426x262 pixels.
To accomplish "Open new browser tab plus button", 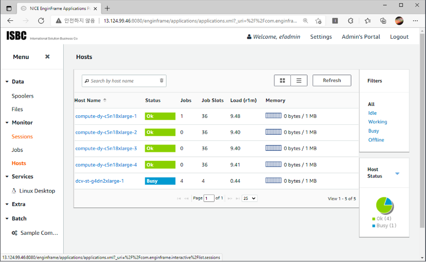I will (108, 8).
